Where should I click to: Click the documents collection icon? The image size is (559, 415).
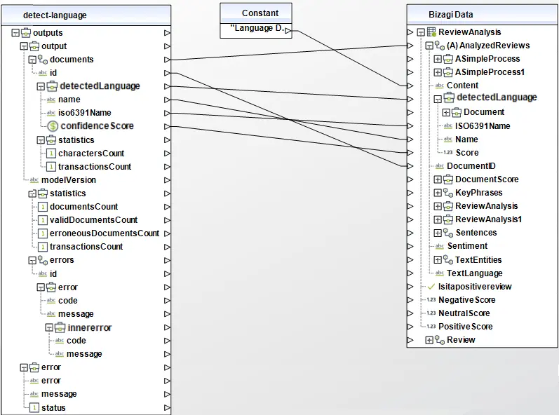43,60
